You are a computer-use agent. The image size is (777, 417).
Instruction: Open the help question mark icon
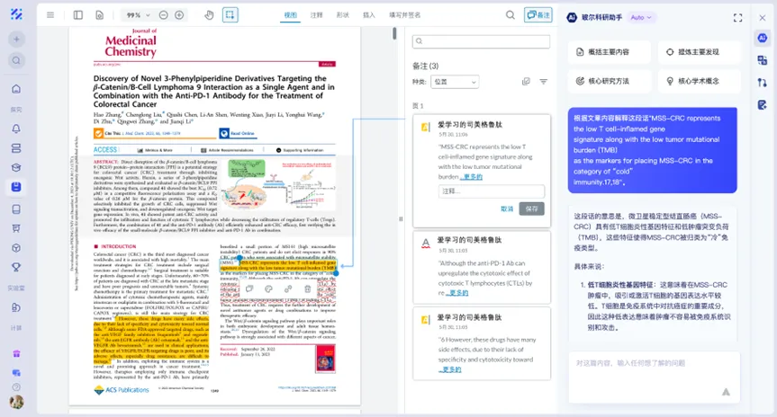16,387
